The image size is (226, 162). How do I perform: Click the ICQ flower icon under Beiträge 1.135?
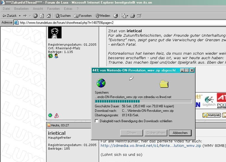[50, 56]
